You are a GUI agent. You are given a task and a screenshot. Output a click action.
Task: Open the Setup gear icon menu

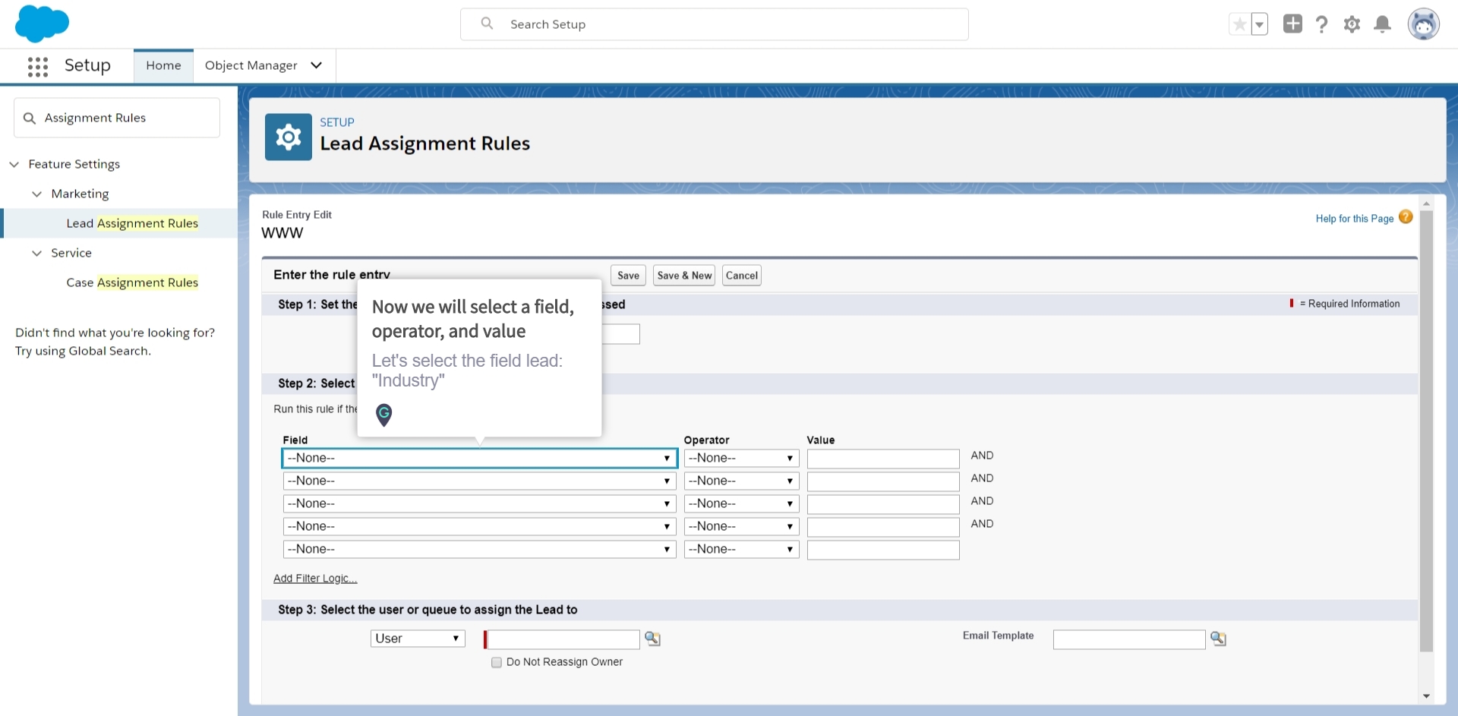pos(1352,24)
